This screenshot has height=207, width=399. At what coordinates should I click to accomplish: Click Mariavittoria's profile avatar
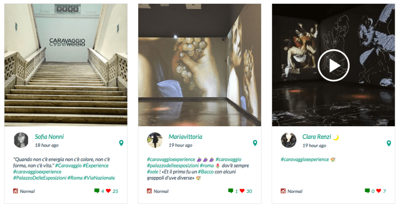click(x=155, y=140)
